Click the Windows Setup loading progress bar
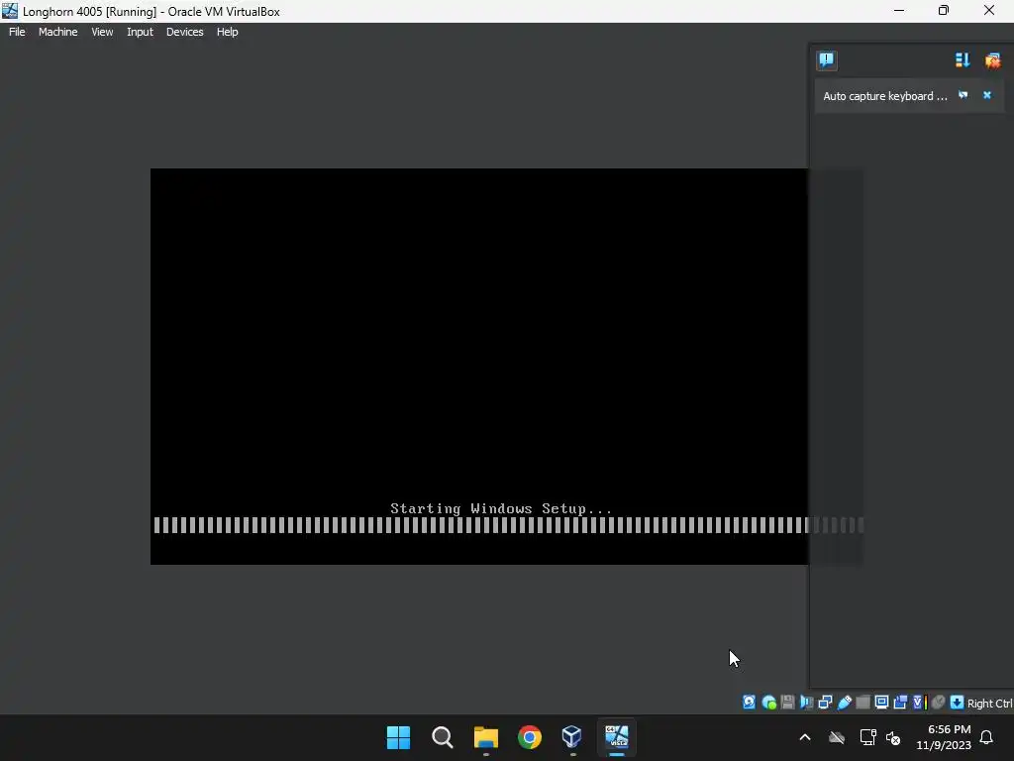This screenshot has width=1014, height=761. [x=508, y=525]
